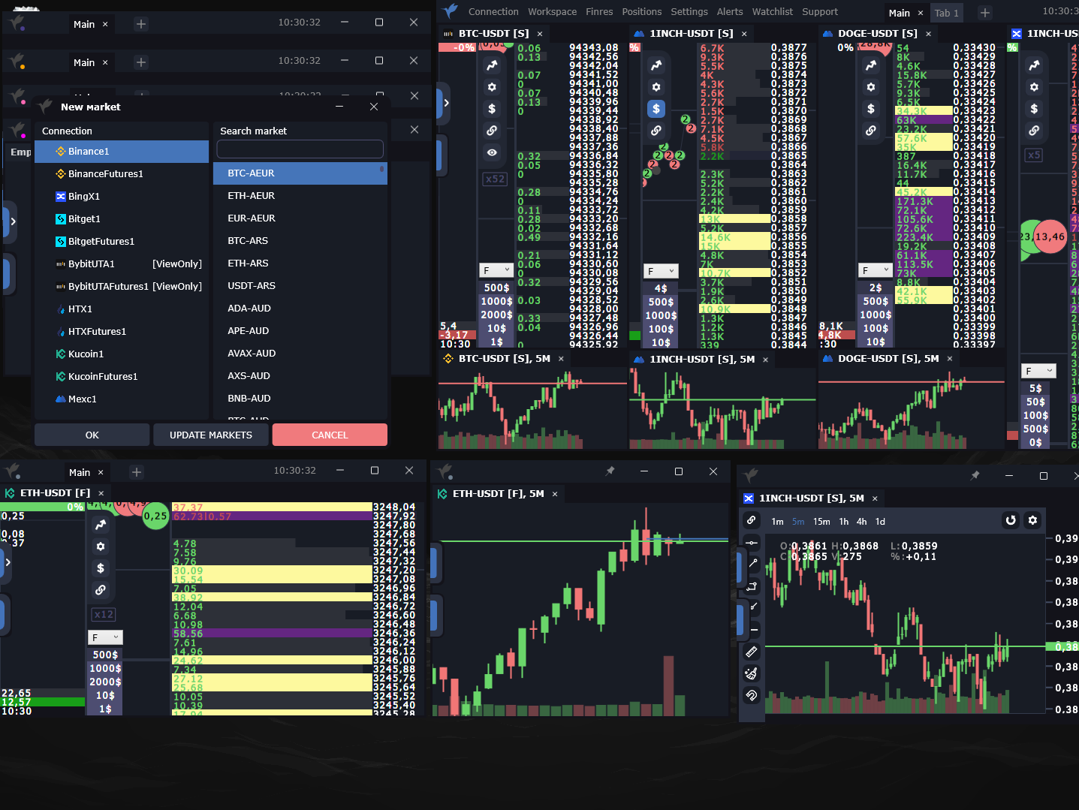This screenshot has height=810, width=1079.
Task: Select 1d timeframe on 1INCH chart
Action: [x=880, y=522]
